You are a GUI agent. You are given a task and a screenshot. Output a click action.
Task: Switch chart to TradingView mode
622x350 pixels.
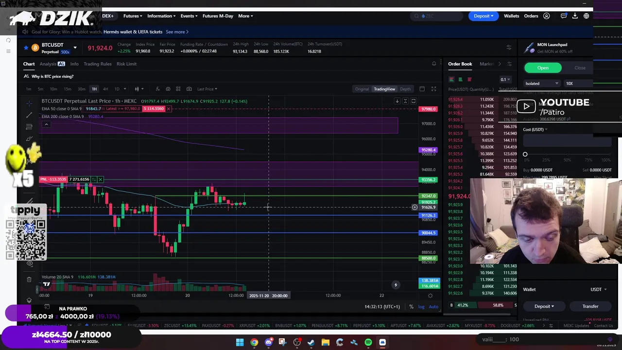point(384,89)
